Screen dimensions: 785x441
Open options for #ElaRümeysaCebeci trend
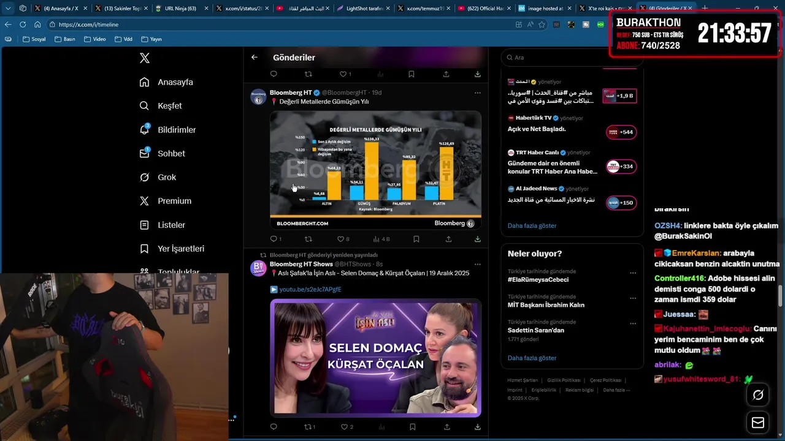[x=633, y=273]
